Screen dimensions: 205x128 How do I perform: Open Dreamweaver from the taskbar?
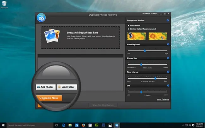tap(97, 125)
